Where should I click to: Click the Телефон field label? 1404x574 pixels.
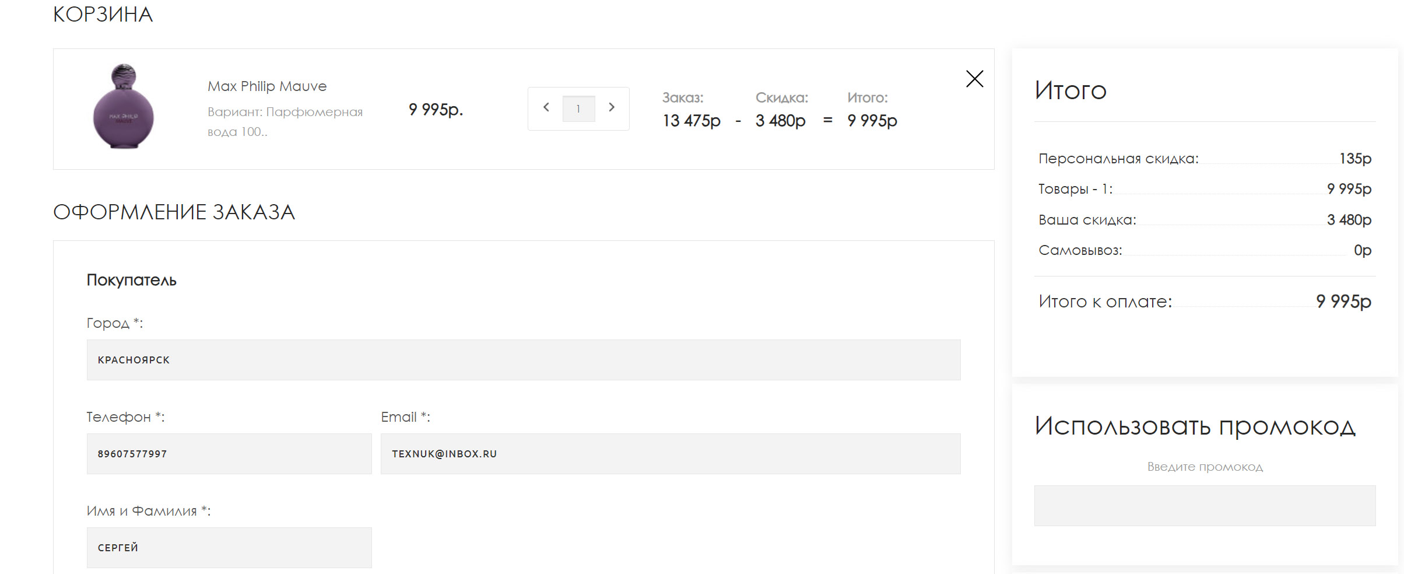125,417
